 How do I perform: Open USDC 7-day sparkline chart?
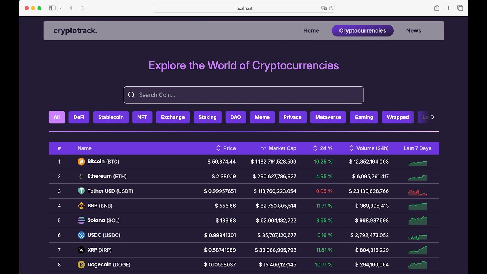pyautogui.click(x=417, y=237)
